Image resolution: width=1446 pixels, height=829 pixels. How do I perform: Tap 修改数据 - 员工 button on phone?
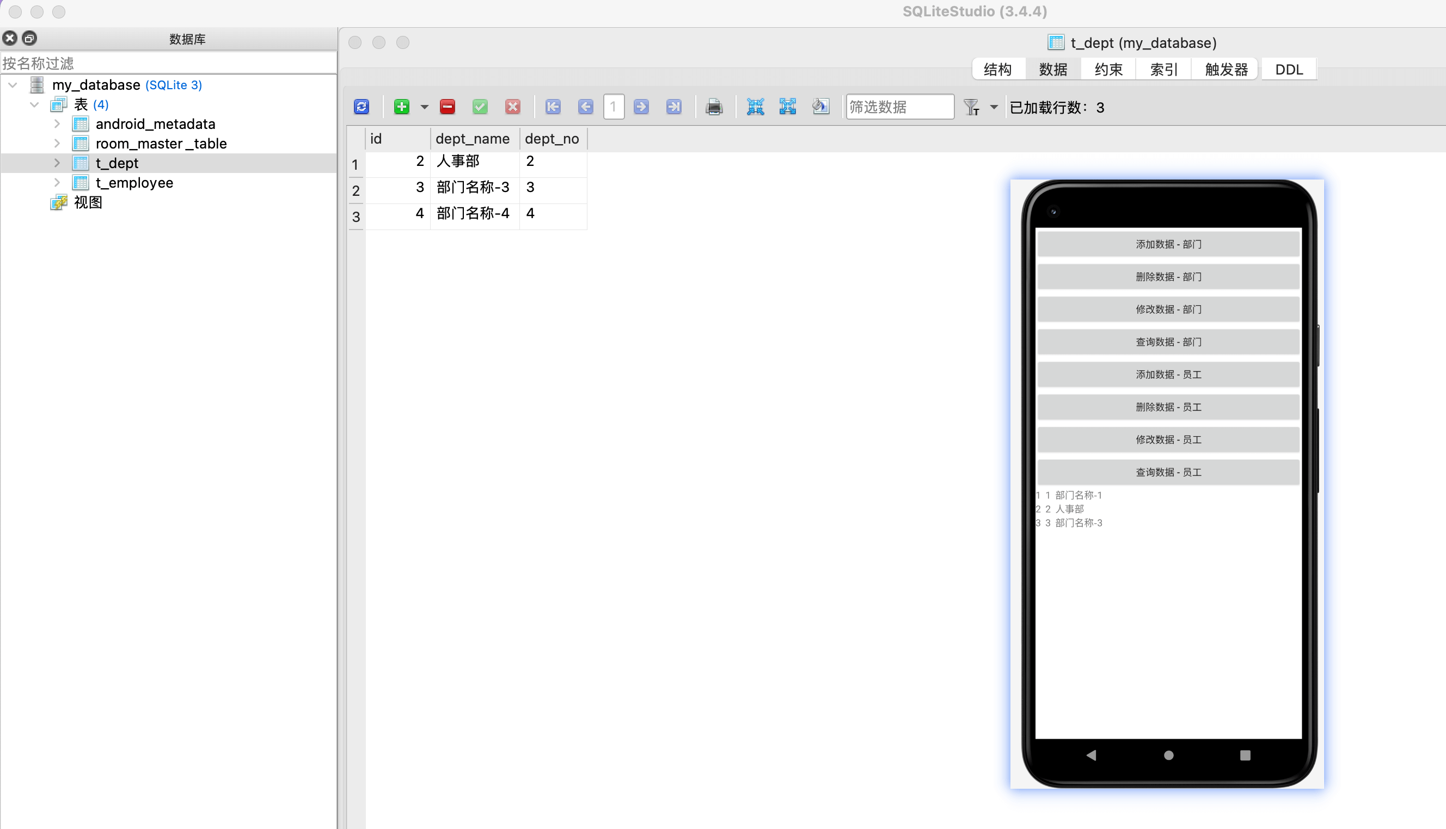tap(1168, 440)
